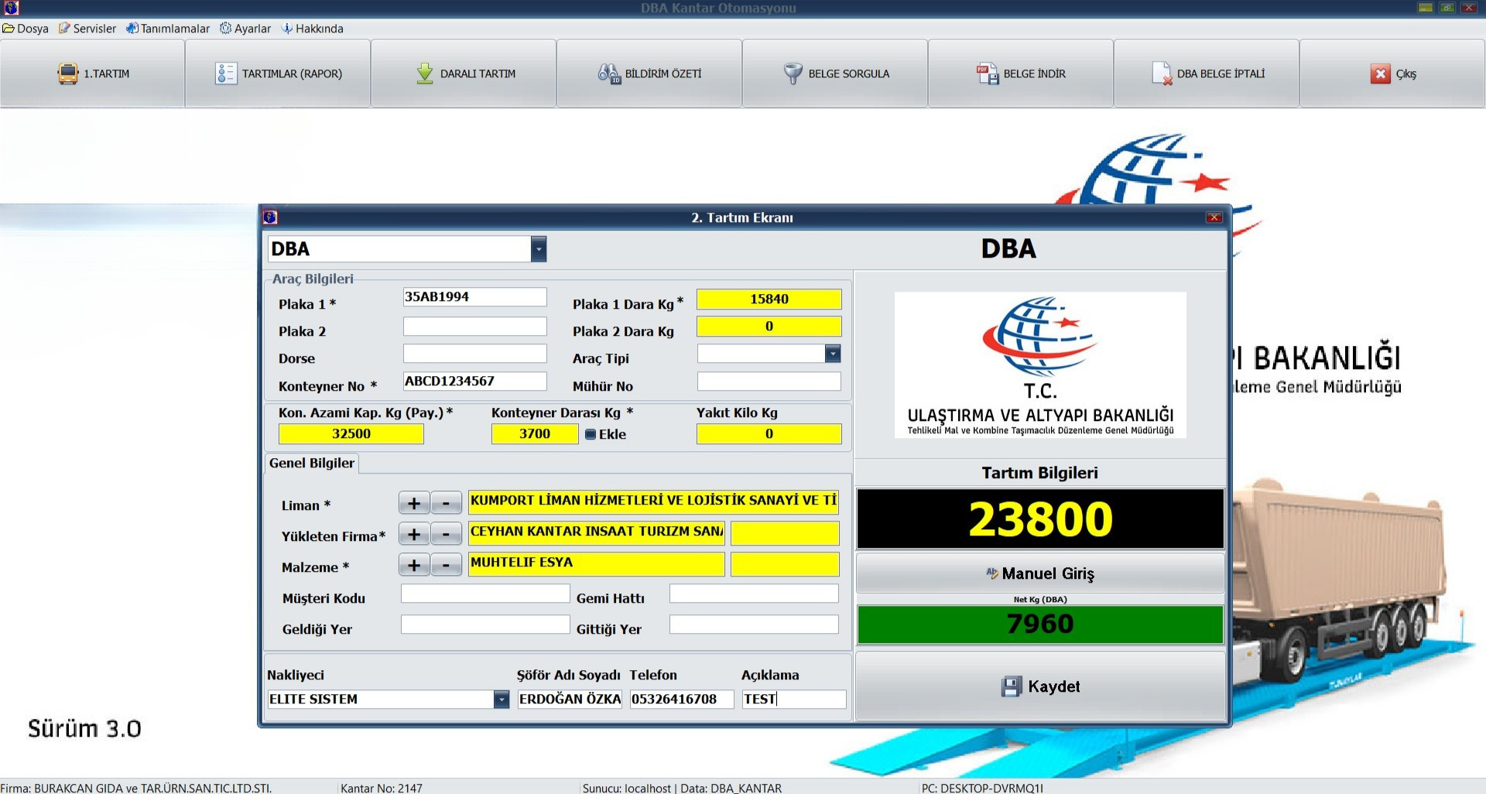Click the empty Geldiği Yer field
Screen dimensions: 1486x794
coord(485,625)
